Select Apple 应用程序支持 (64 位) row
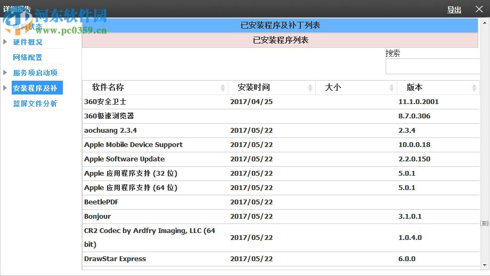The height and width of the screenshot is (276, 490). [281, 188]
